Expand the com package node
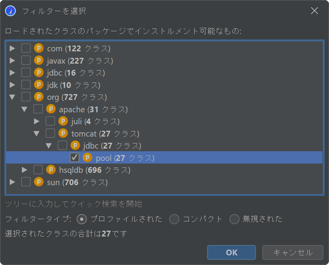The image size is (329, 265). (x=12, y=49)
